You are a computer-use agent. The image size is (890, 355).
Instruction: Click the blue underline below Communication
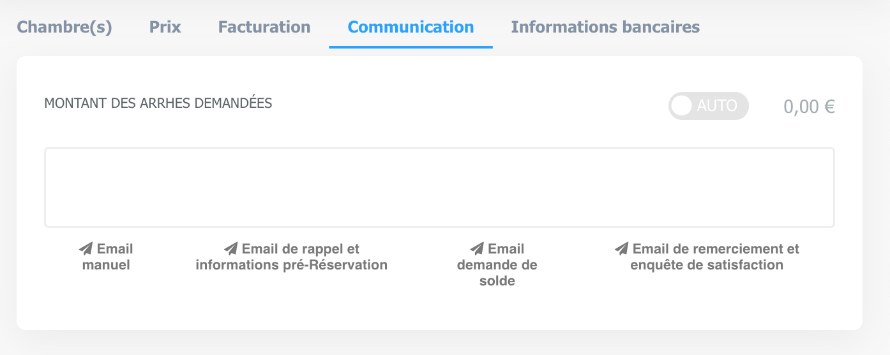click(411, 47)
